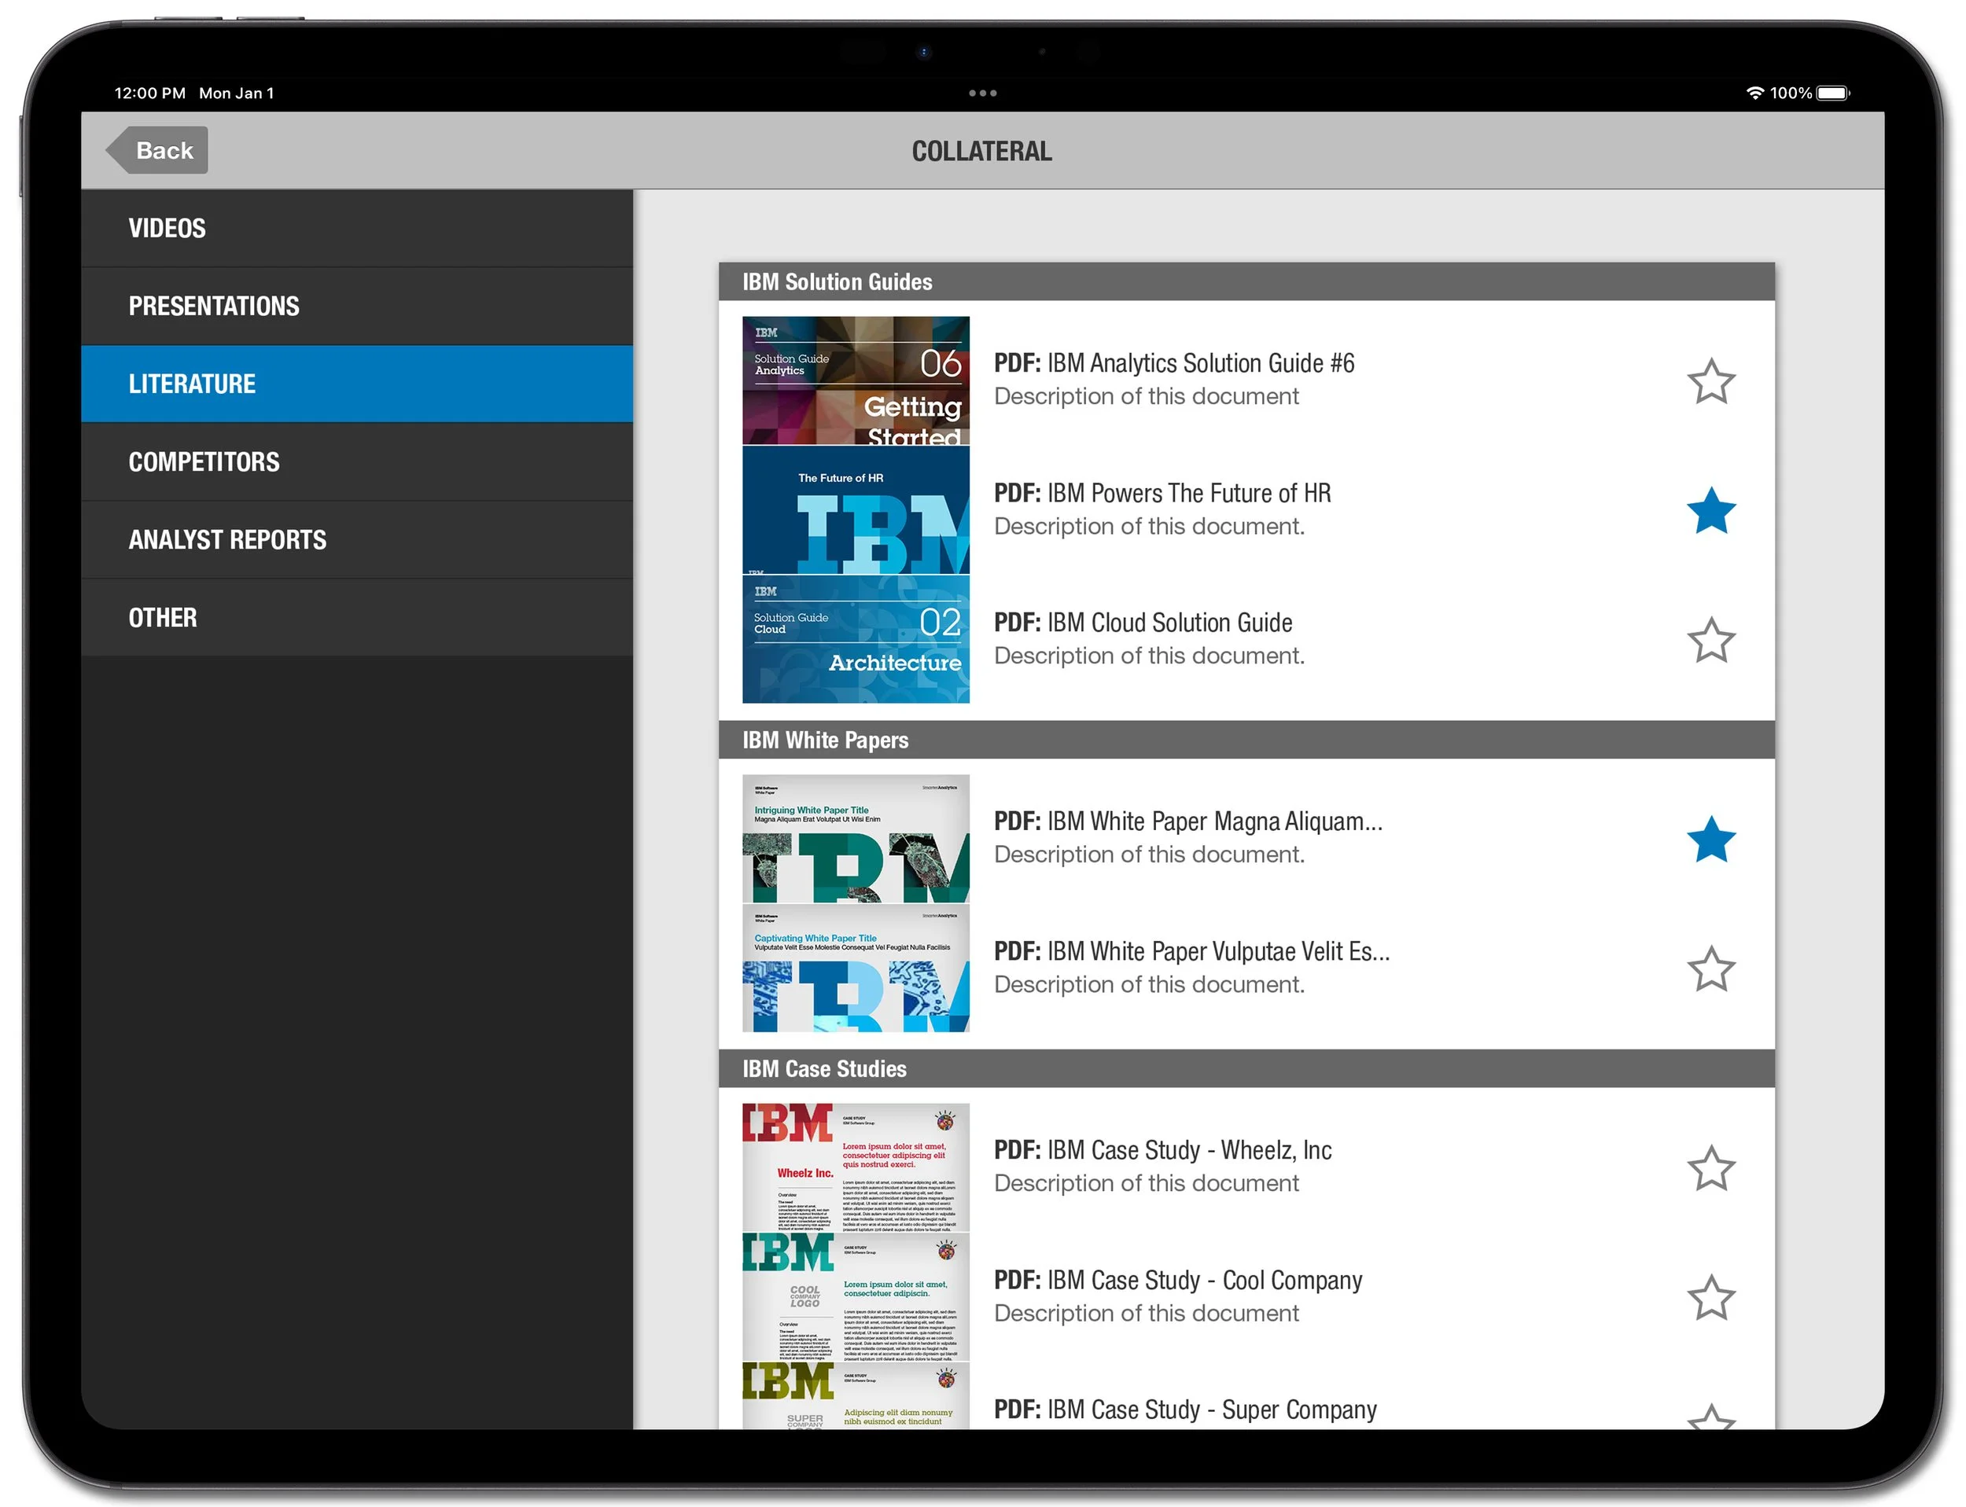Star the White Paper Vulputae Velit document
Image resolution: width=1966 pixels, height=1507 pixels.
(1710, 969)
